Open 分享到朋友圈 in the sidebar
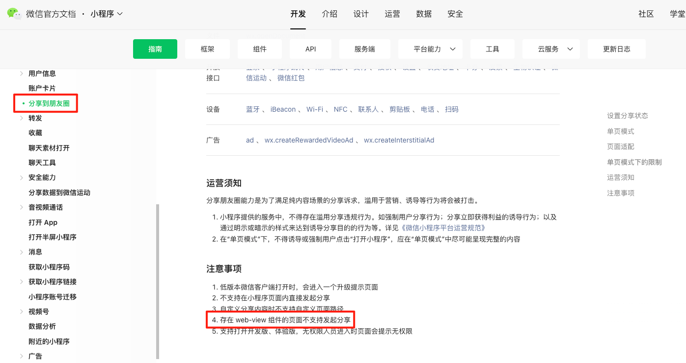The height and width of the screenshot is (363, 686). click(x=49, y=103)
